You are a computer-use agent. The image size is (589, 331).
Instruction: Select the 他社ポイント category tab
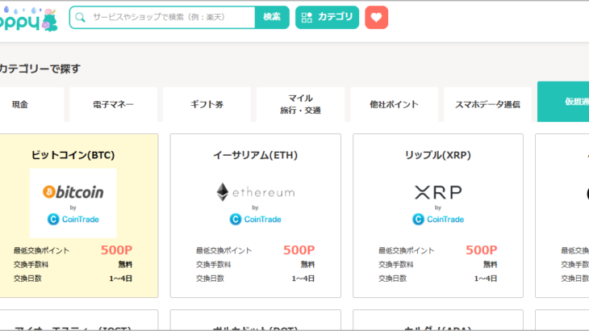(394, 104)
